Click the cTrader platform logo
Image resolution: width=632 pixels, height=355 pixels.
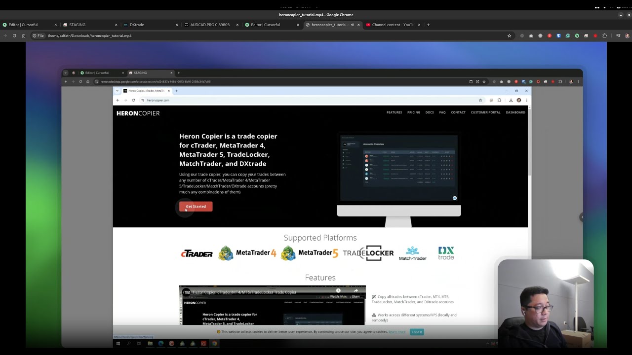(x=197, y=254)
